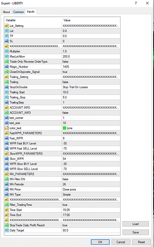The width and height of the screenshot is (154, 247).
Task: Click the icon beside MA Periode
Action: click(7, 184)
